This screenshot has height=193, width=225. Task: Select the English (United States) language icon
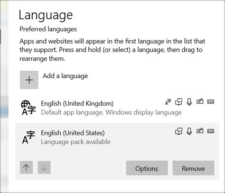click(x=28, y=137)
